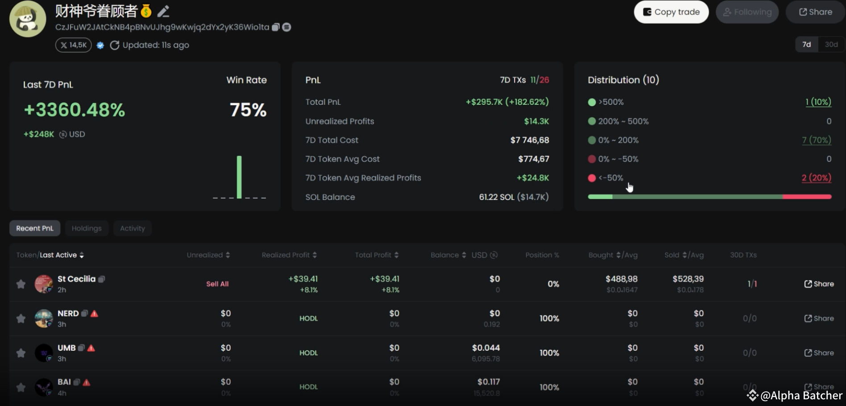Switch to the Activity tab

point(133,228)
